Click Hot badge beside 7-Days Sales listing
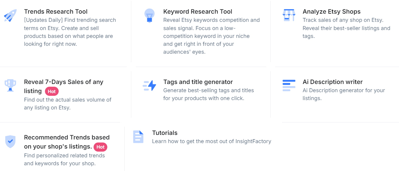Screen dimensions: 399x171 (x=52, y=91)
